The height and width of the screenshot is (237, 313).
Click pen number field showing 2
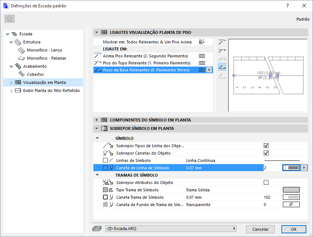coord(273,168)
